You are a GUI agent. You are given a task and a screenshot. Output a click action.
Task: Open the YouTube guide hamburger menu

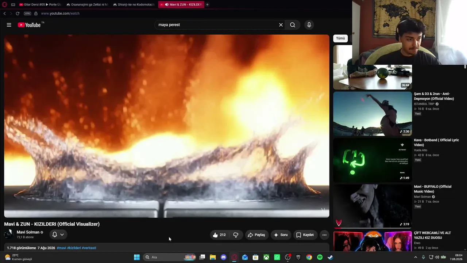(x=9, y=25)
